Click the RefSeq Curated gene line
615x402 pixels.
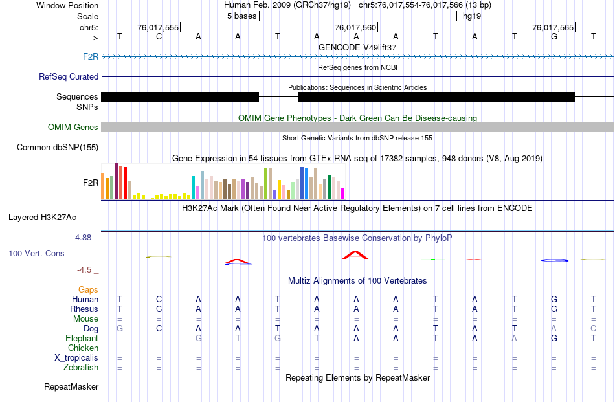pos(357,77)
